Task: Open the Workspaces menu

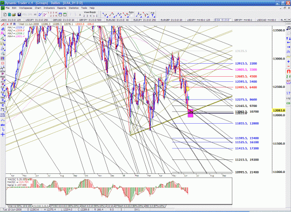Action: click(26, 8)
